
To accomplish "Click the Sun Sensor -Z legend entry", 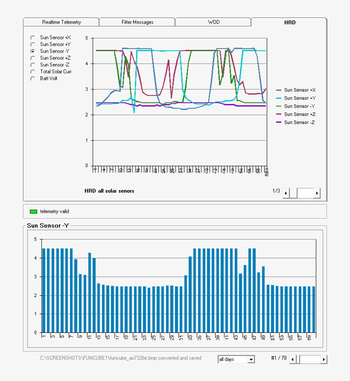I will (x=296, y=122).
